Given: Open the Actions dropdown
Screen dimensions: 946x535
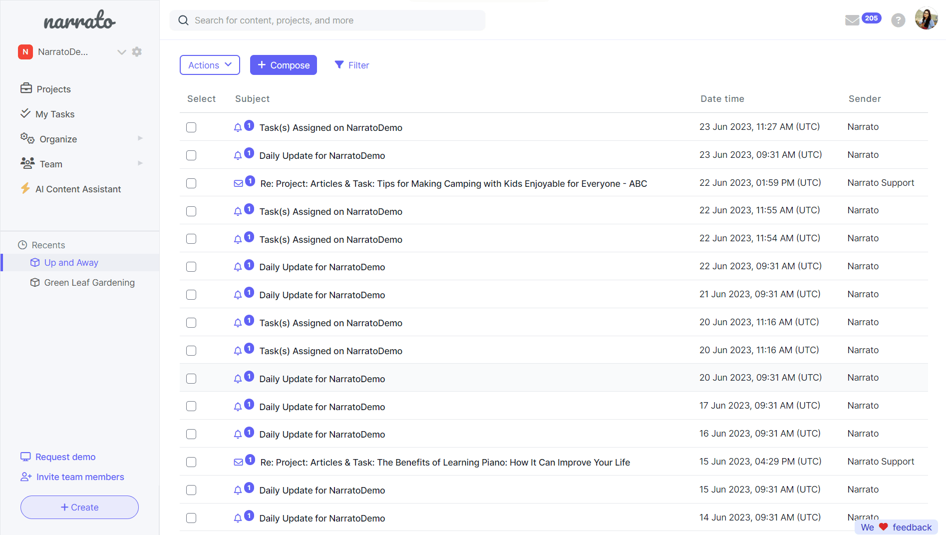Looking at the screenshot, I should (210, 65).
